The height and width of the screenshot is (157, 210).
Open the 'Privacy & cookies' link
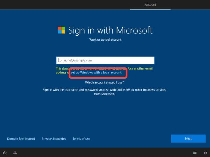click(54, 138)
